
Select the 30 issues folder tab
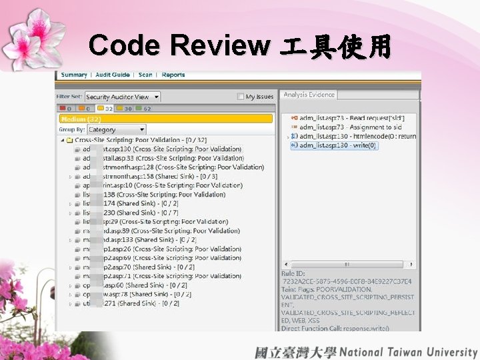124,109
